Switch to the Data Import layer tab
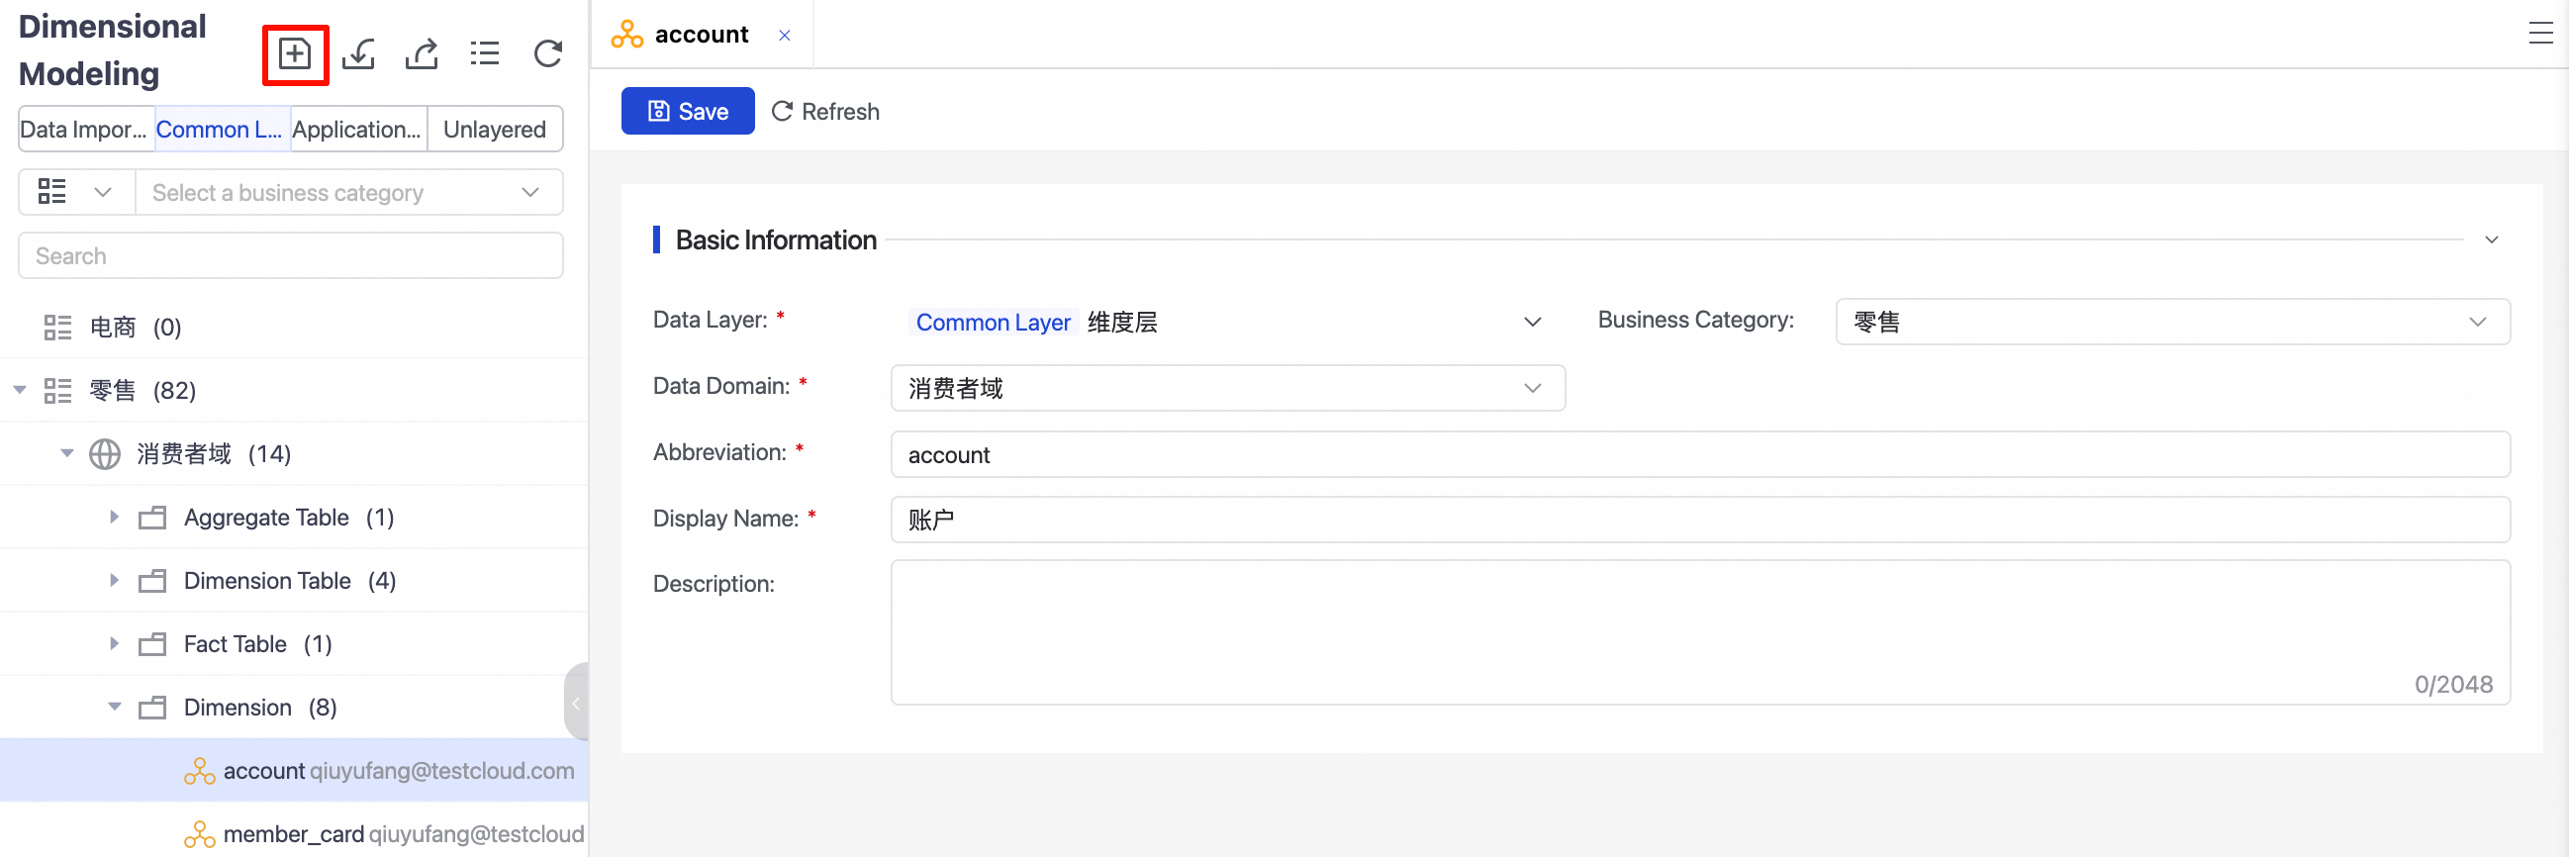 coord(86,130)
